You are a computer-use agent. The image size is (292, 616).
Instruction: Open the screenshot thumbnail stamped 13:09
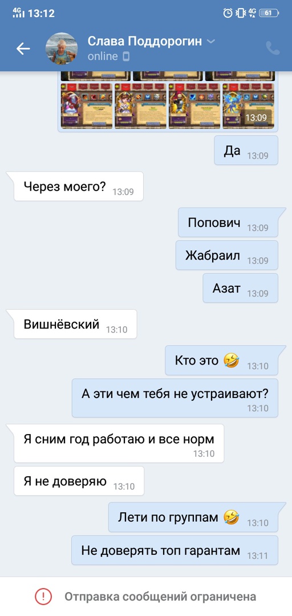(x=248, y=106)
